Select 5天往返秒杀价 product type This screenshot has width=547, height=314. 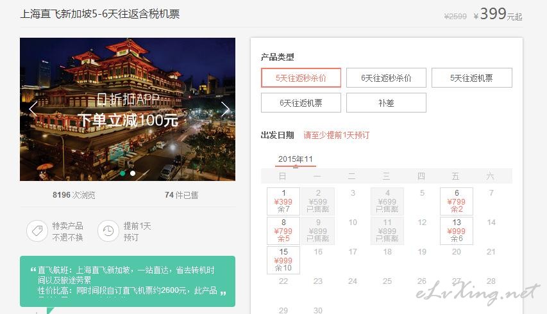click(x=301, y=78)
